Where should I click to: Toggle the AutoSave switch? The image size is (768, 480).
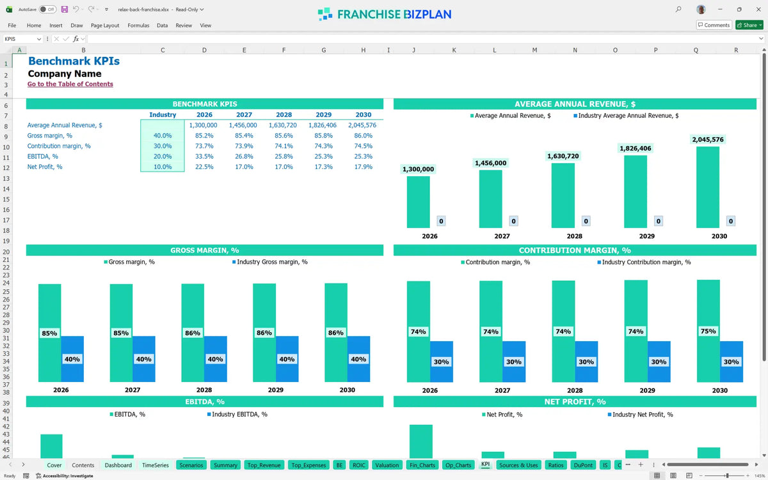point(47,10)
